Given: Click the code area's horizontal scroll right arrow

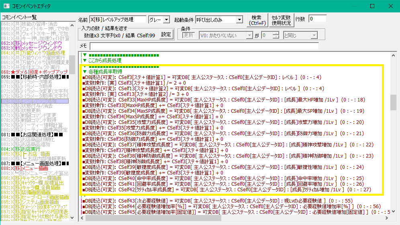Looking at the screenshot, I should tap(387, 218).
